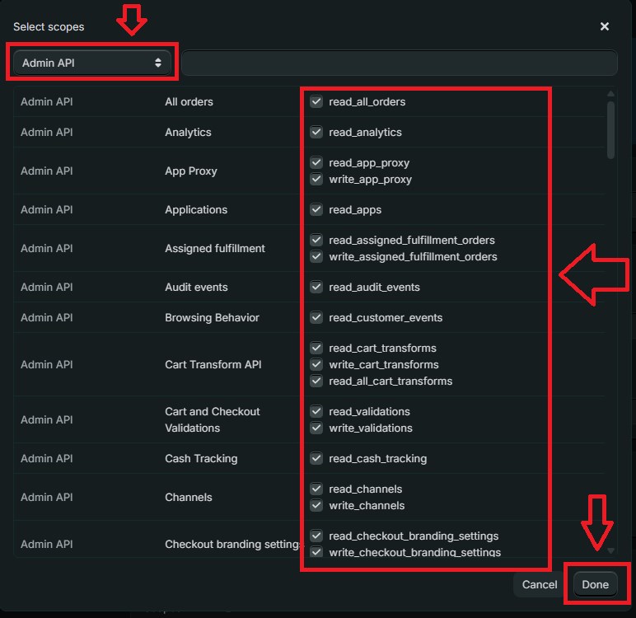Open the Admin API scope type dropdown
The height and width of the screenshot is (618, 636).
[91, 63]
